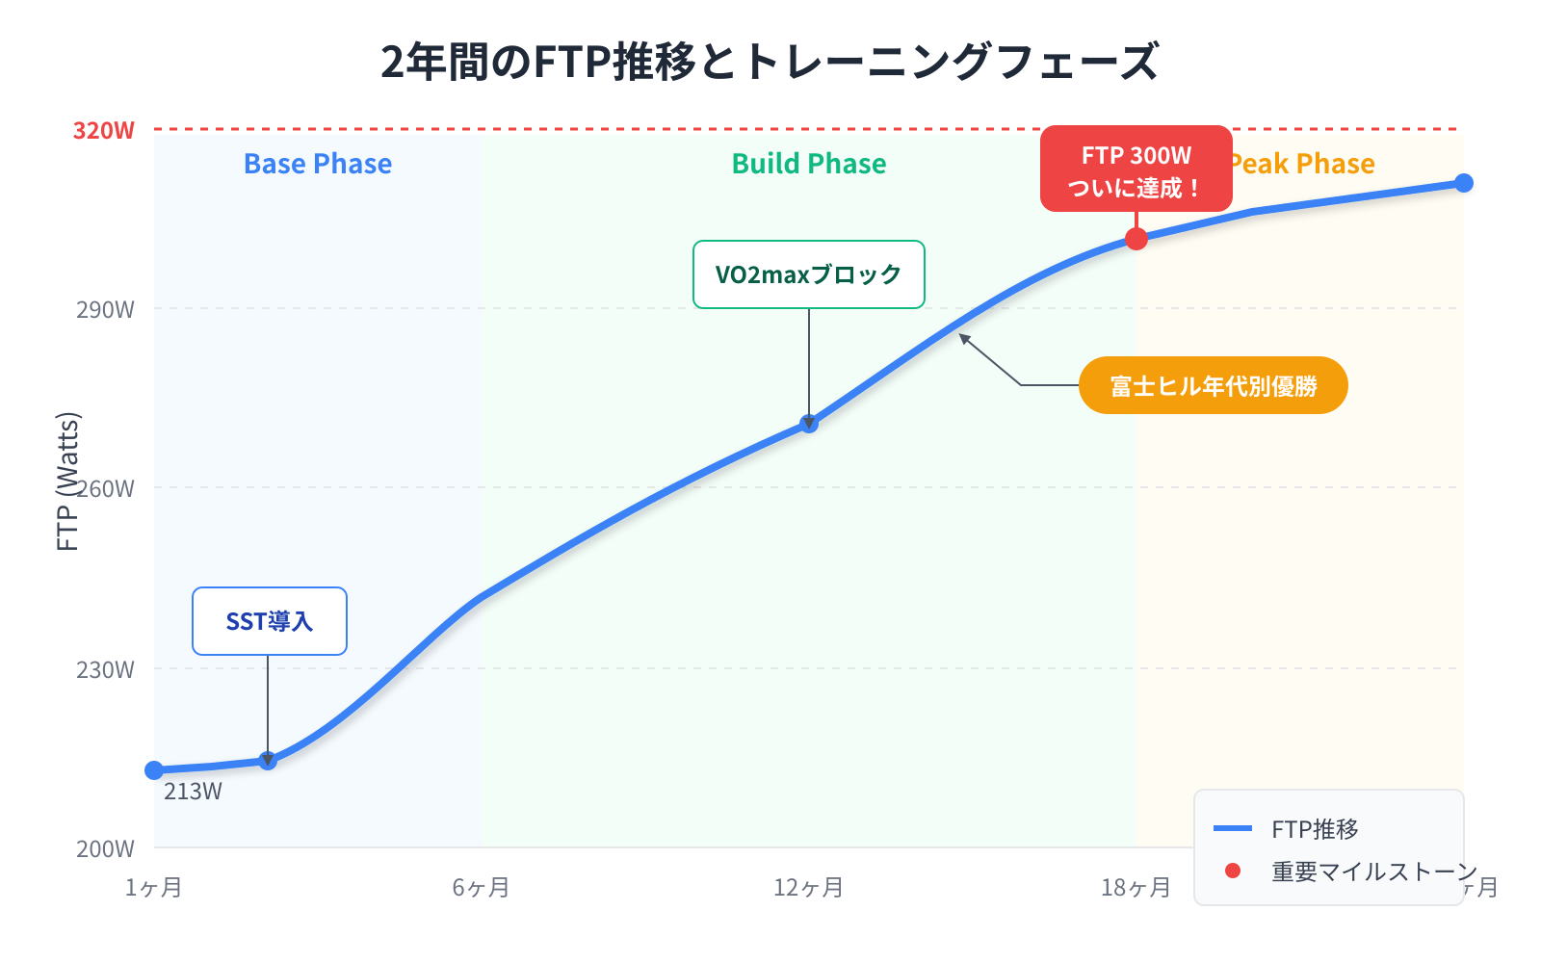Click the data point under the SST導入 annotation
The height and width of the screenshot is (963, 1541).
point(268,761)
